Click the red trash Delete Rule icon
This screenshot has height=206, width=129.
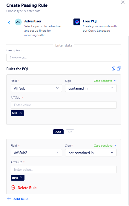pos(13,187)
